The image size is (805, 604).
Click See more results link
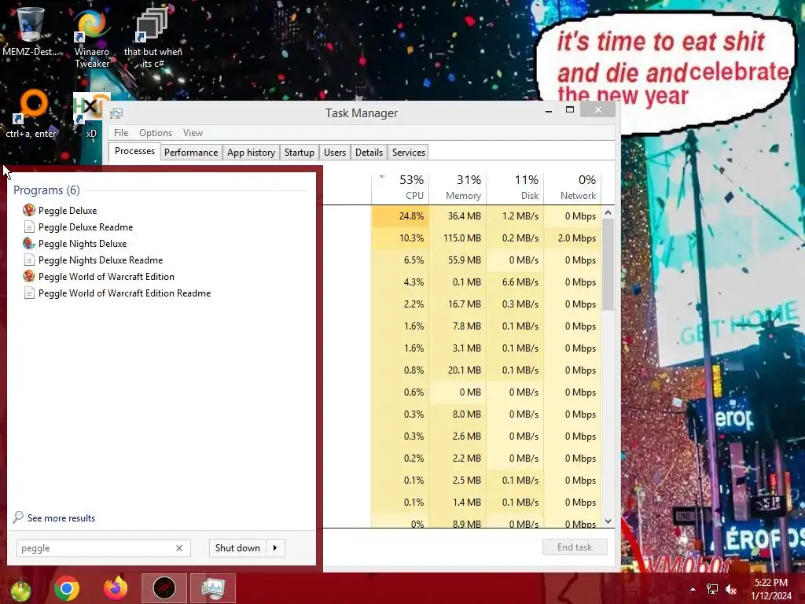[61, 517]
